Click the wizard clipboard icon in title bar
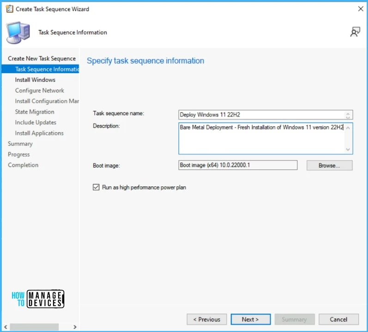The image size is (368, 332). point(9,9)
